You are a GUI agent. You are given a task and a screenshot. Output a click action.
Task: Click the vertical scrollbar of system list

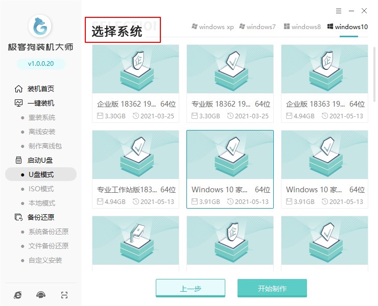[374, 74]
